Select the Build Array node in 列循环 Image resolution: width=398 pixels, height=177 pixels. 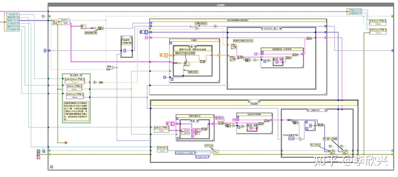pos(202,61)
